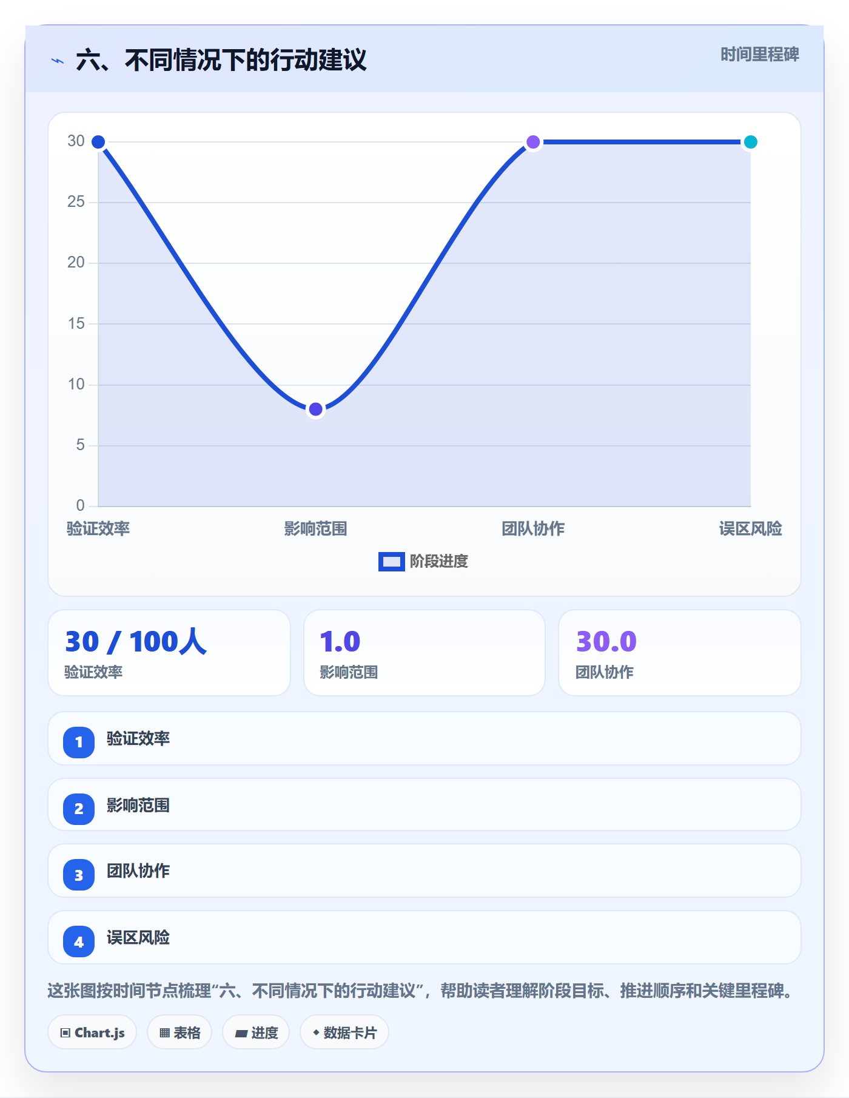
Task: Click the 时间里程碑 label in the header
Action: tap(759, 55)
